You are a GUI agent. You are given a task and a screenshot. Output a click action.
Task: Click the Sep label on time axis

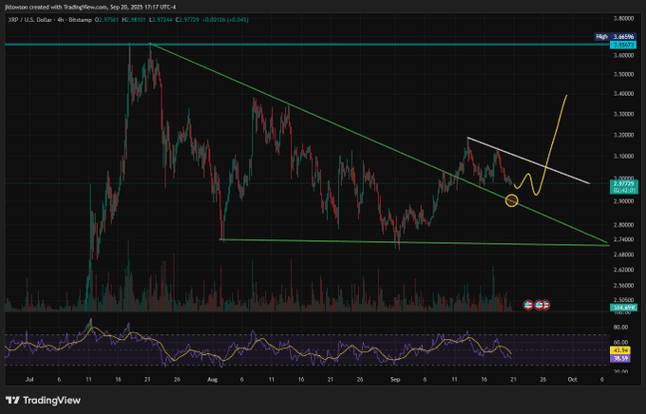point(395,377)
